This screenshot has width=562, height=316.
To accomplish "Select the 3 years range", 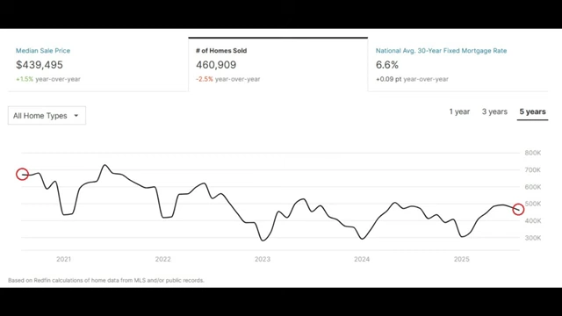I will coord(494,111).
